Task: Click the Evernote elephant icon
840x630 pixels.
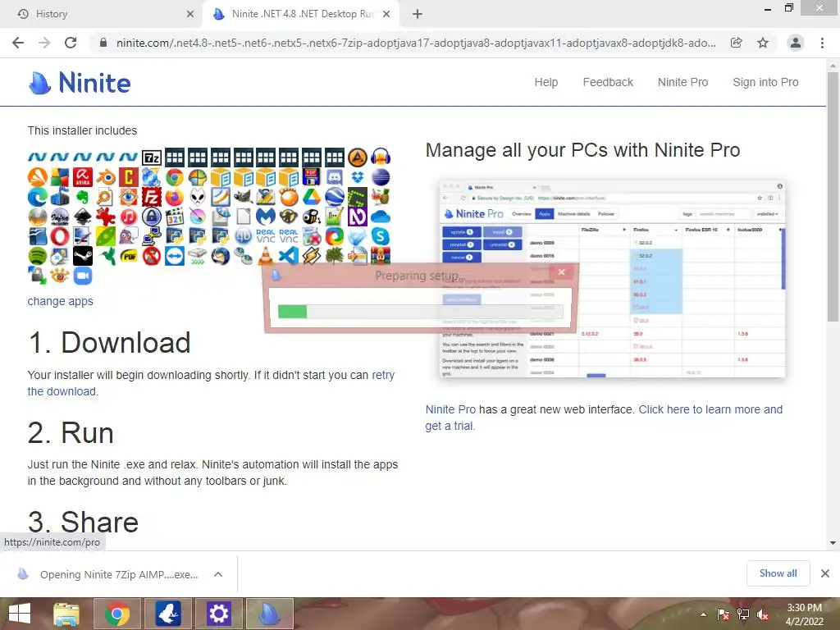Action: pyautogui.click(x=83, y=197)
